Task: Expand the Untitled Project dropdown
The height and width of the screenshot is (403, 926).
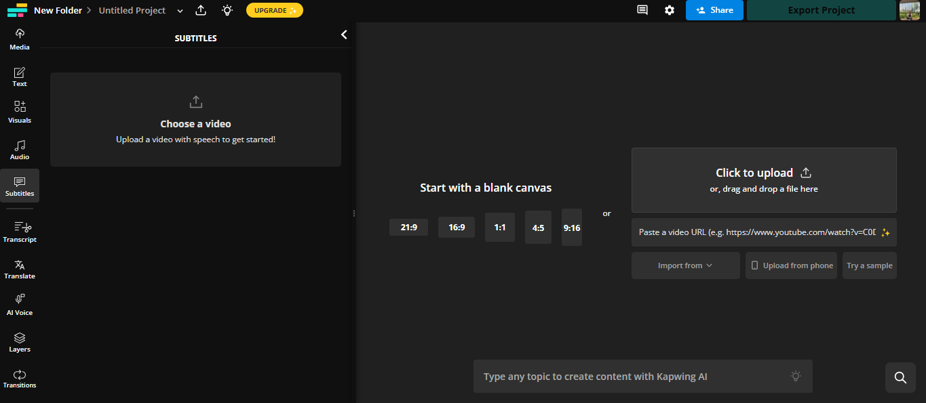Action: tap(179, 10)
